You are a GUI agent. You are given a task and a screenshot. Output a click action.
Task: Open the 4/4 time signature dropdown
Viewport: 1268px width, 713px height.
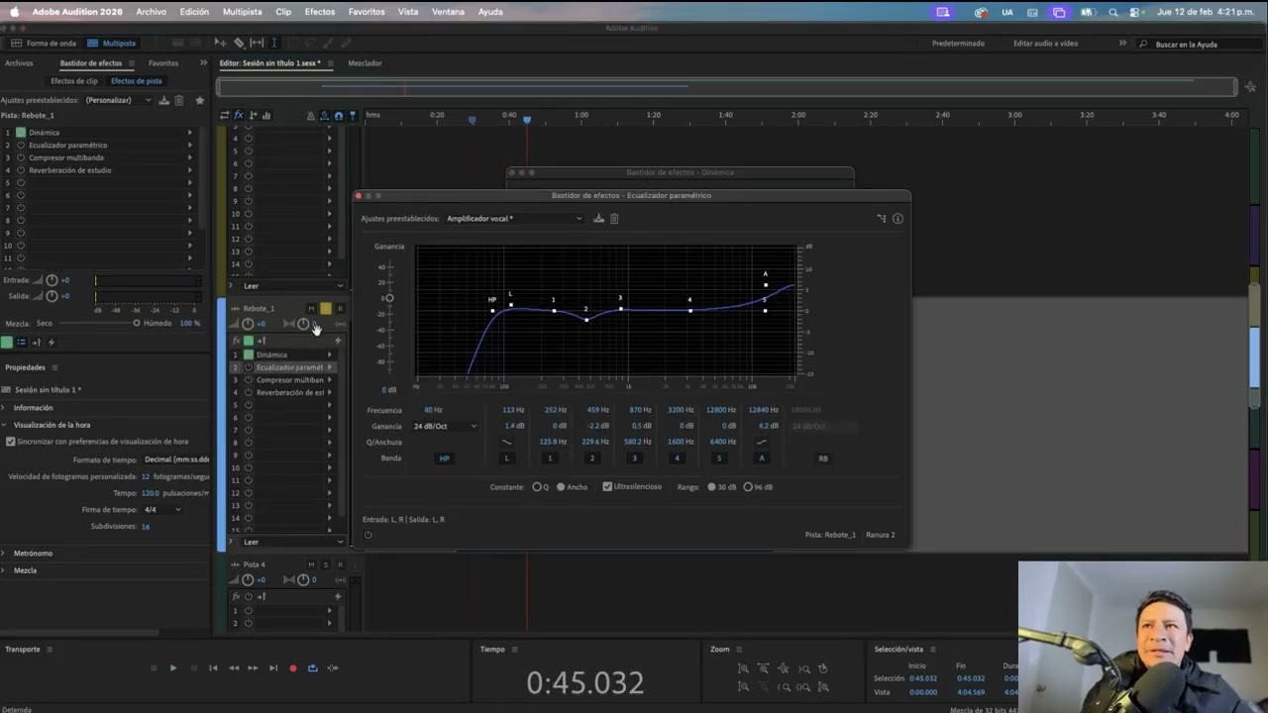pyautogui.click(x=162, y=510)
